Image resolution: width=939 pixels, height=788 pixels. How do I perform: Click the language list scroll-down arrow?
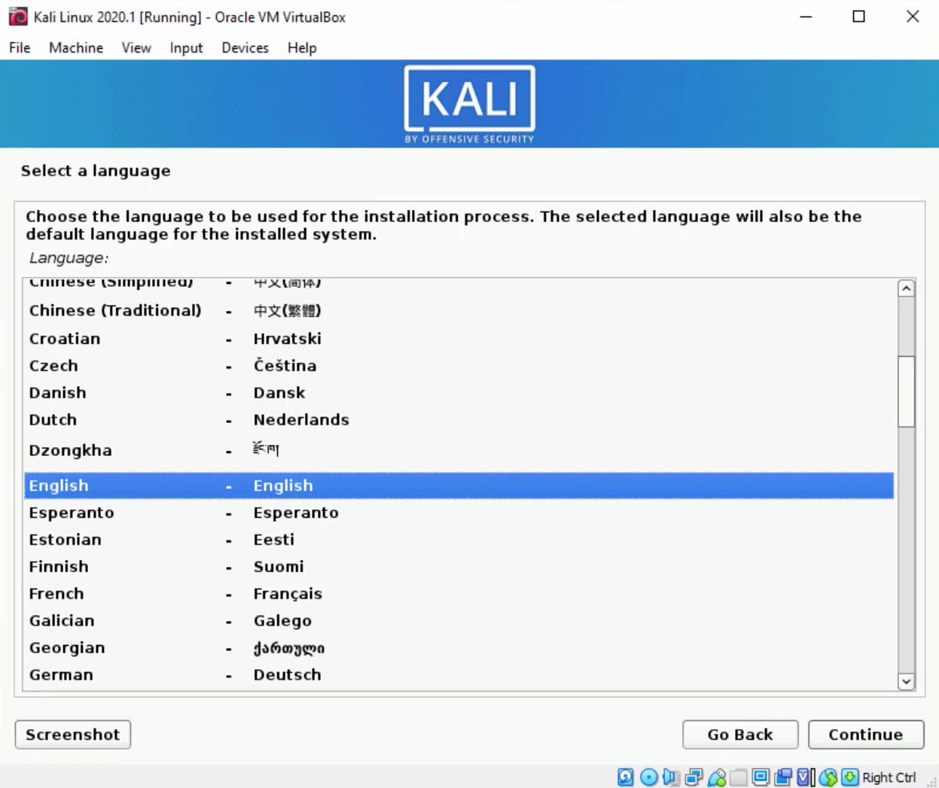pos(907,681)
